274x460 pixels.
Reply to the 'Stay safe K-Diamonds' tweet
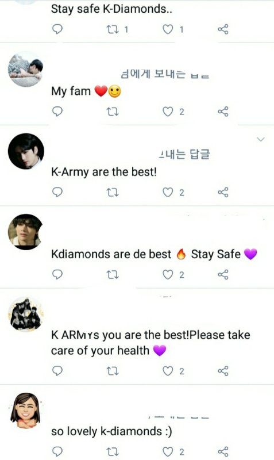click(x=57, y=29)
